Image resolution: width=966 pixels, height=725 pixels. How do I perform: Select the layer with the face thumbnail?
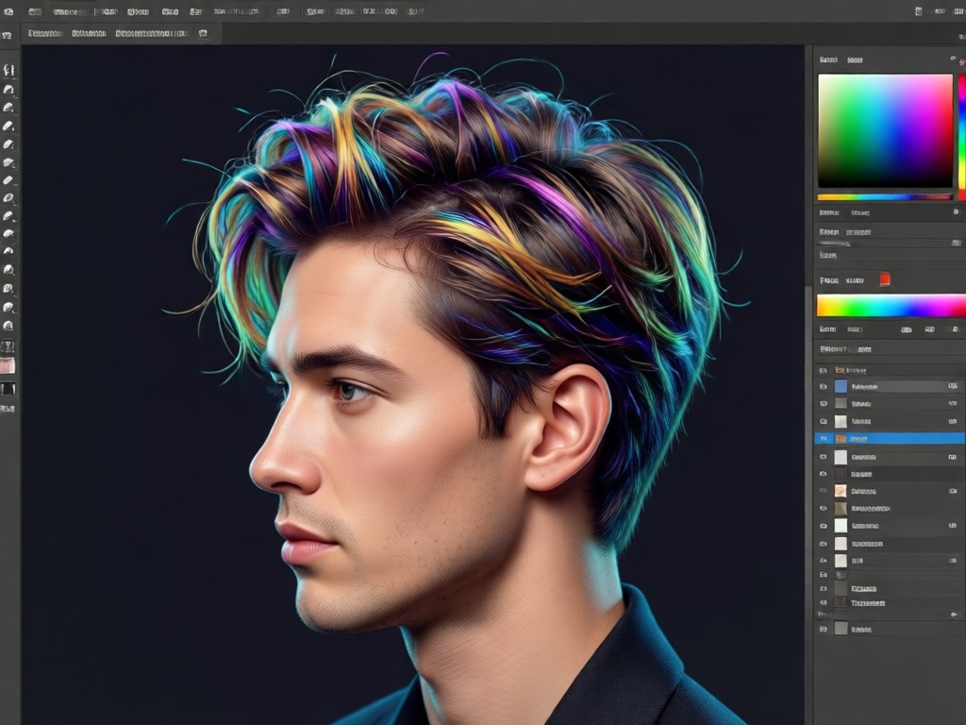[890, 491]
